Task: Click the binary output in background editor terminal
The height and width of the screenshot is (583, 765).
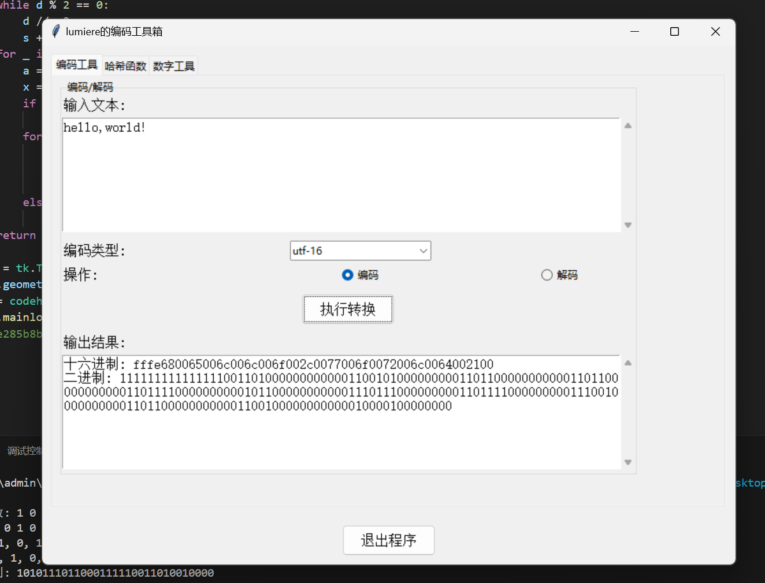Action: click(x=115, y=573)
